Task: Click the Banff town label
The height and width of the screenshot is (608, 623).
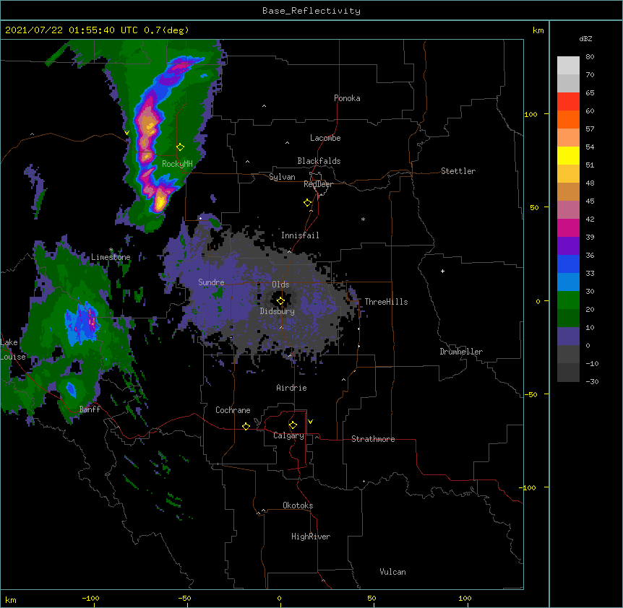Action: (90, 409)
